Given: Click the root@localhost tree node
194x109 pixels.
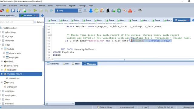Looking at the screenshot, I should 10,28.
